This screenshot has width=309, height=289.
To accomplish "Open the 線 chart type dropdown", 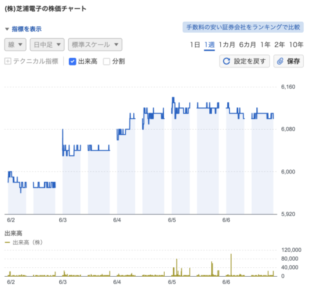I will [15, 44].
